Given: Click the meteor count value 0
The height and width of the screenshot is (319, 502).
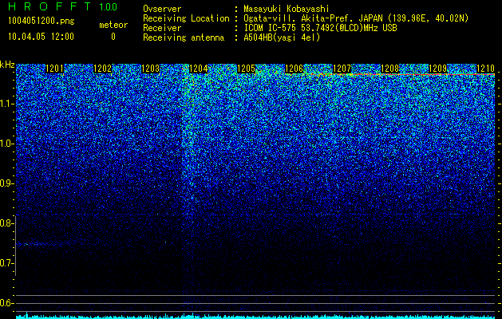Looking at the screenshot, I should click(x=113, y=37).
